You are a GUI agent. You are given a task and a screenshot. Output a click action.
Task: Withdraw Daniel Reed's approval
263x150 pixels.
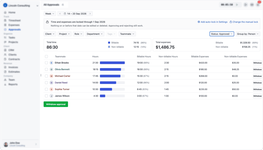tap(257, 83)
